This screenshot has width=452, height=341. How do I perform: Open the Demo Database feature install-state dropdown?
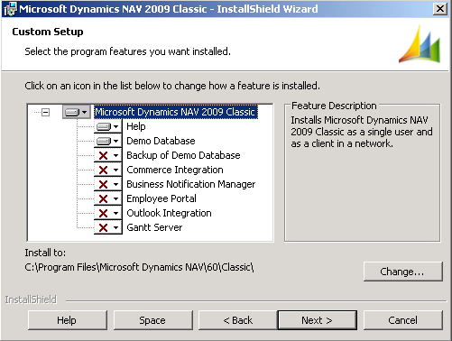point(108,141)
